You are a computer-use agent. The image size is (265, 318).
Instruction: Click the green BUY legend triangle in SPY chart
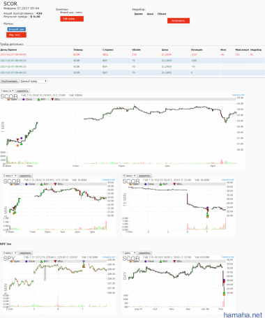tap(41, 262)
